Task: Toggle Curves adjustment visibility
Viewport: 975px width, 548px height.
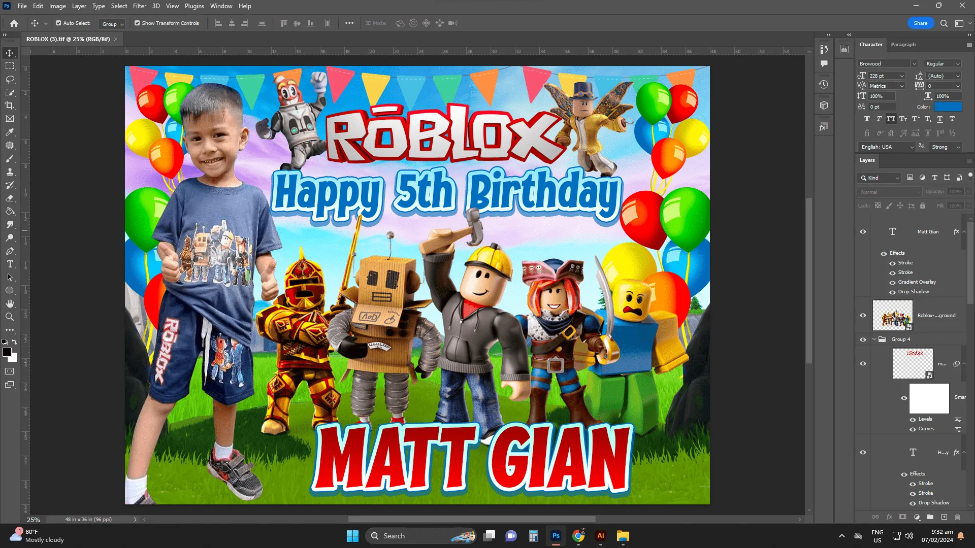Action: [x=913, y=429]
